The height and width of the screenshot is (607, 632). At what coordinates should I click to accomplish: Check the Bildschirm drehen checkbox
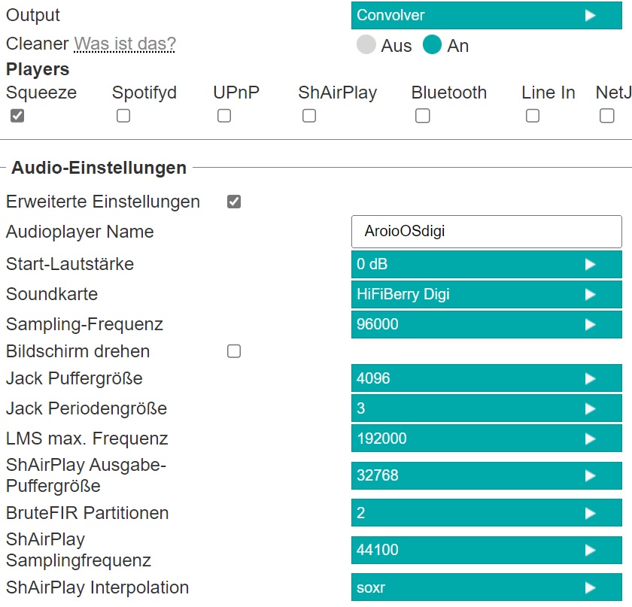point(234,351)
